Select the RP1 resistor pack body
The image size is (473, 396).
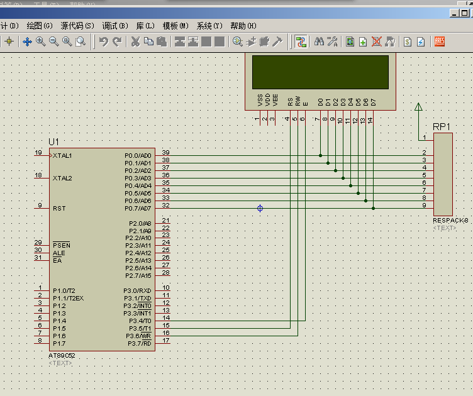click(443, 174)
